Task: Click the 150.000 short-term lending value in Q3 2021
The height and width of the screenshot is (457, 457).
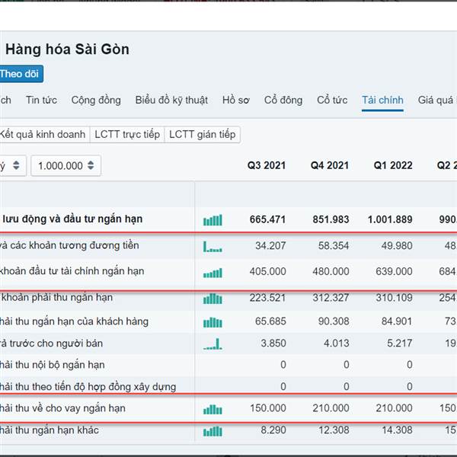Action: pos(268,408)
